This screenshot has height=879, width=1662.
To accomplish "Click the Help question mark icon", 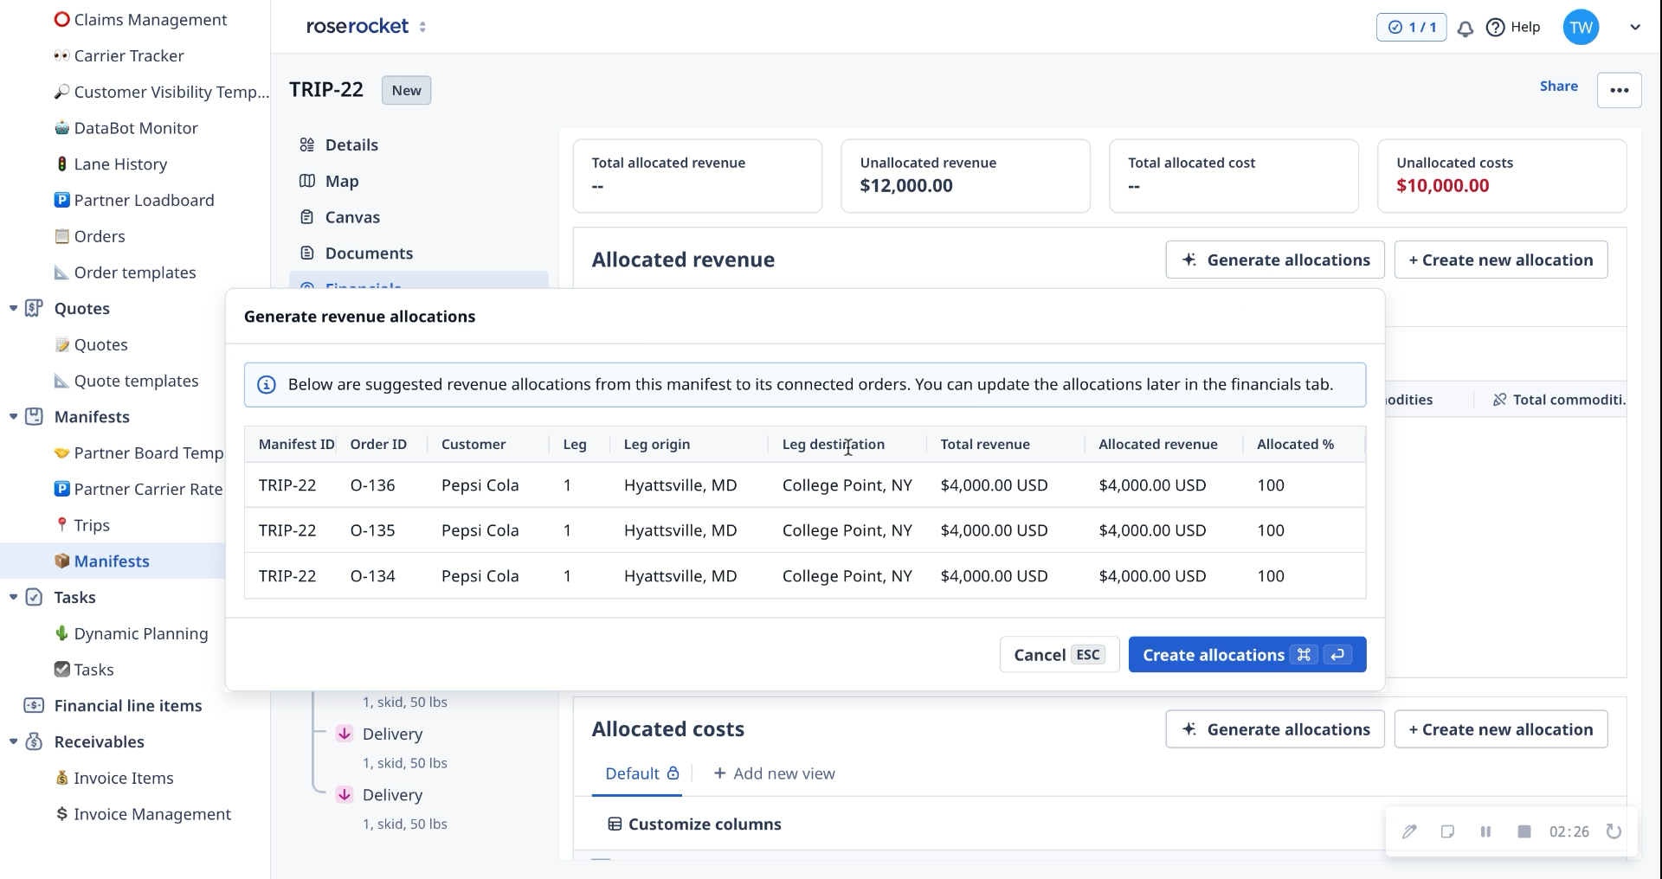I will click(x=1495, y=28).
